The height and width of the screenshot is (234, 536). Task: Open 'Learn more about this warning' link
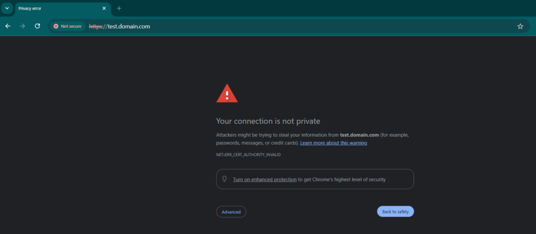(x=333, y=143)
